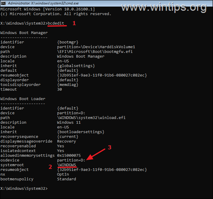Click the underlined \WINDOWS systemroot value
The height and width of the screenshot is (199, 213).
[x=66, y=165]
